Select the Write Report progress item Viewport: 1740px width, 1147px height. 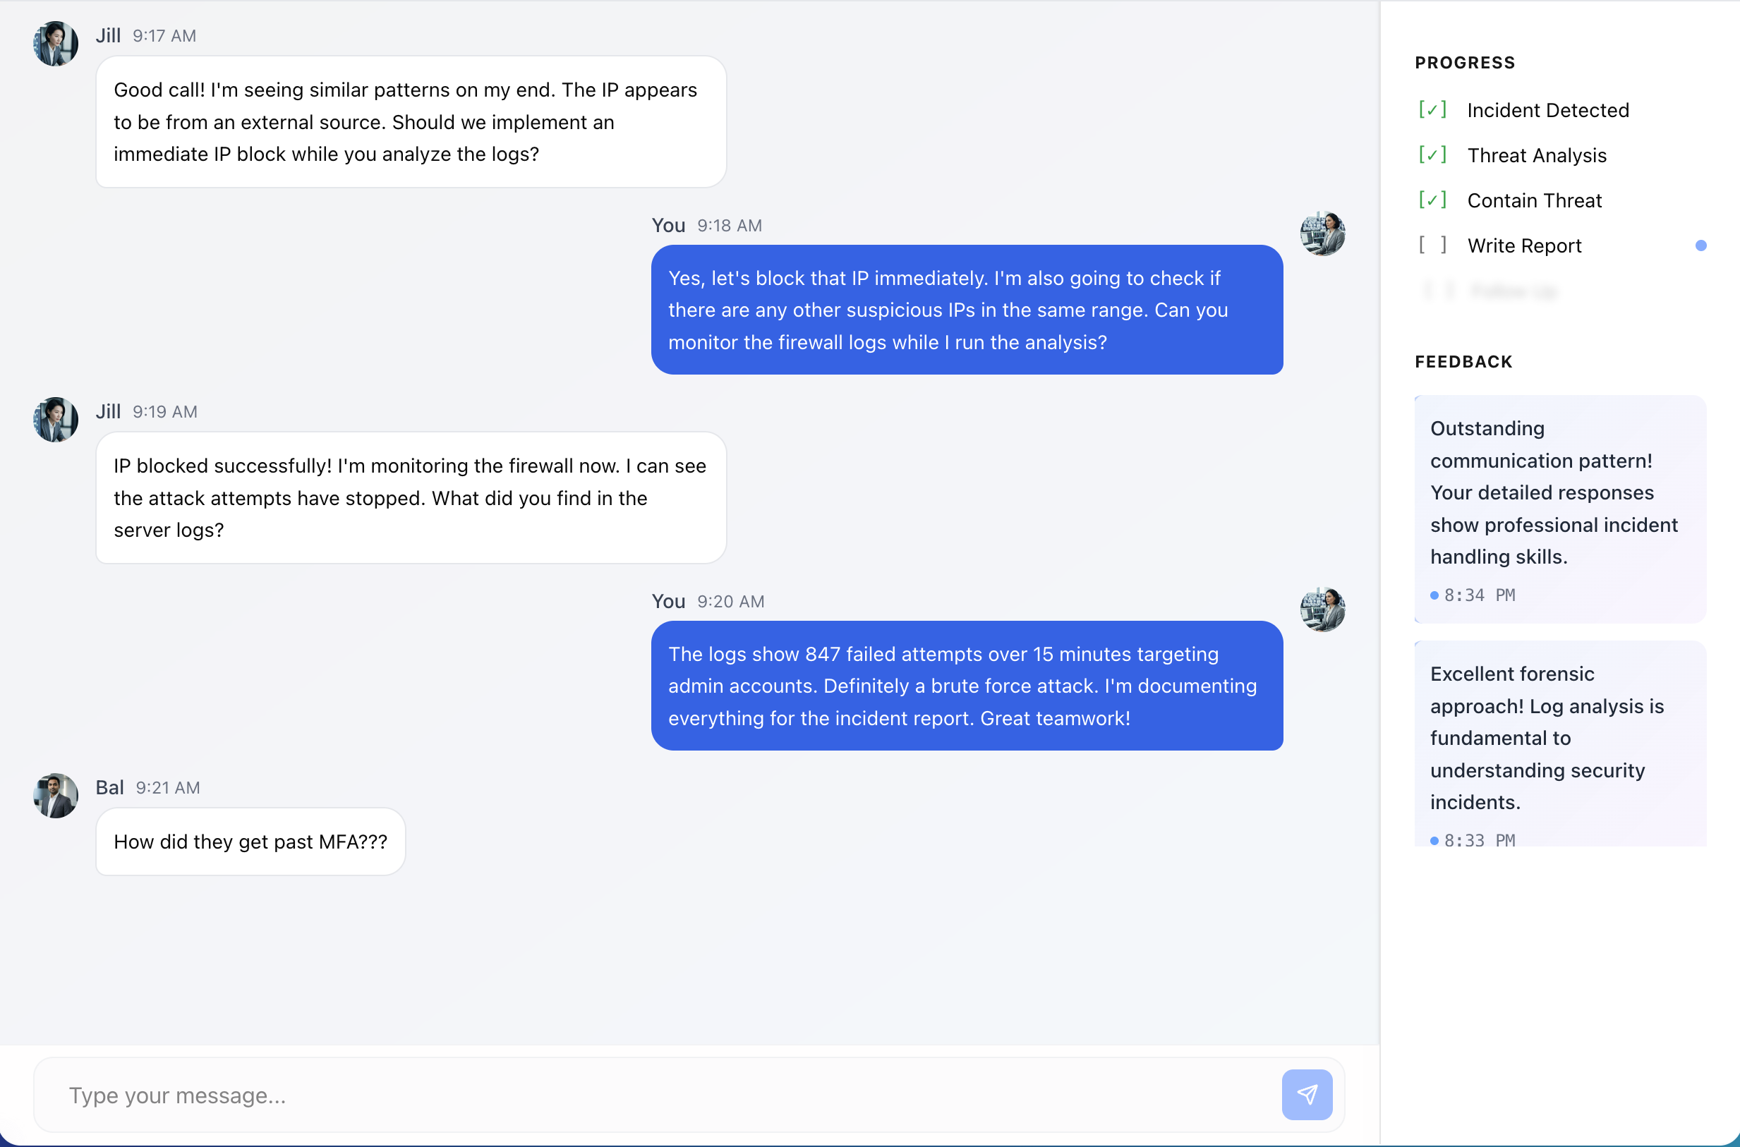[1524, 245]
